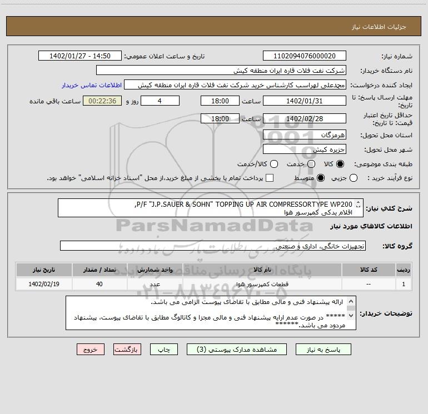Viewport: 428px width, 414px height.
Task: Click the بازگشت back button
Action: (127, 350)
